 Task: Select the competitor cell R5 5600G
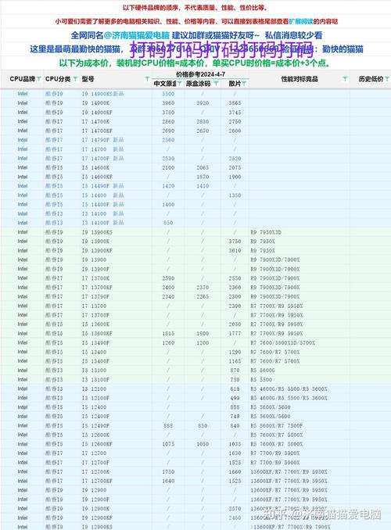click(x=263, y=371)
